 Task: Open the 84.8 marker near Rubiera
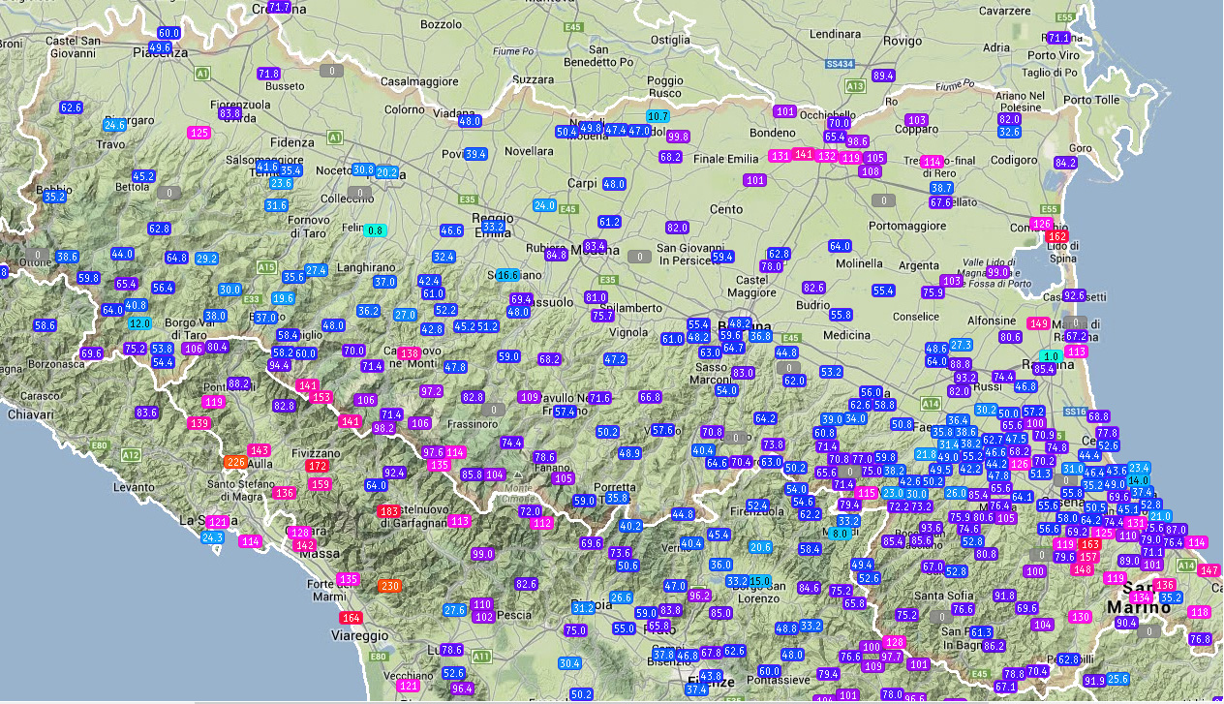coord(557,255)
